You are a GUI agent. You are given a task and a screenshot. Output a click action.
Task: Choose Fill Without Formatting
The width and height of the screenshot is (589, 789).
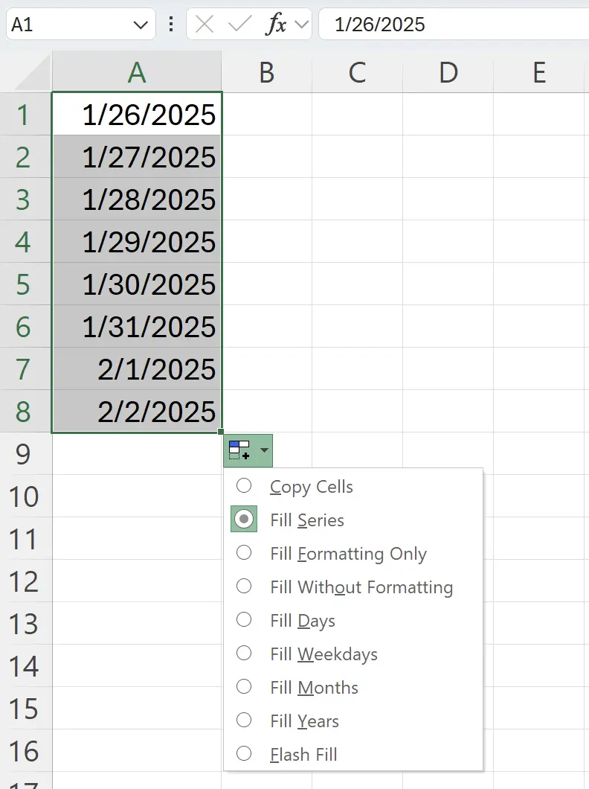(361, 587)
